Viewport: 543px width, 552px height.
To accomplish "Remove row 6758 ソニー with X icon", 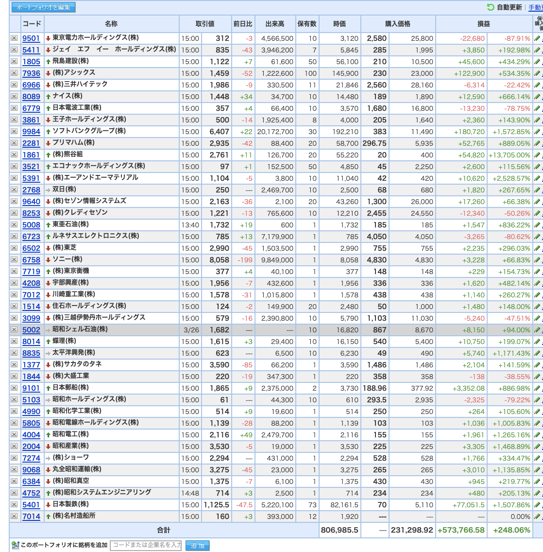I will tap(14, 259).
